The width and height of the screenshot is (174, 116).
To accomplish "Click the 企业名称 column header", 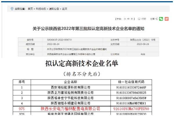I will coord(70,82).
